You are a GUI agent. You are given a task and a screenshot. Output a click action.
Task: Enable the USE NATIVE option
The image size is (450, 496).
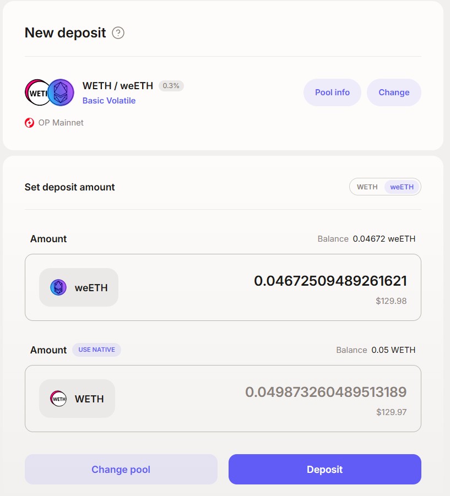pos(96,350)
